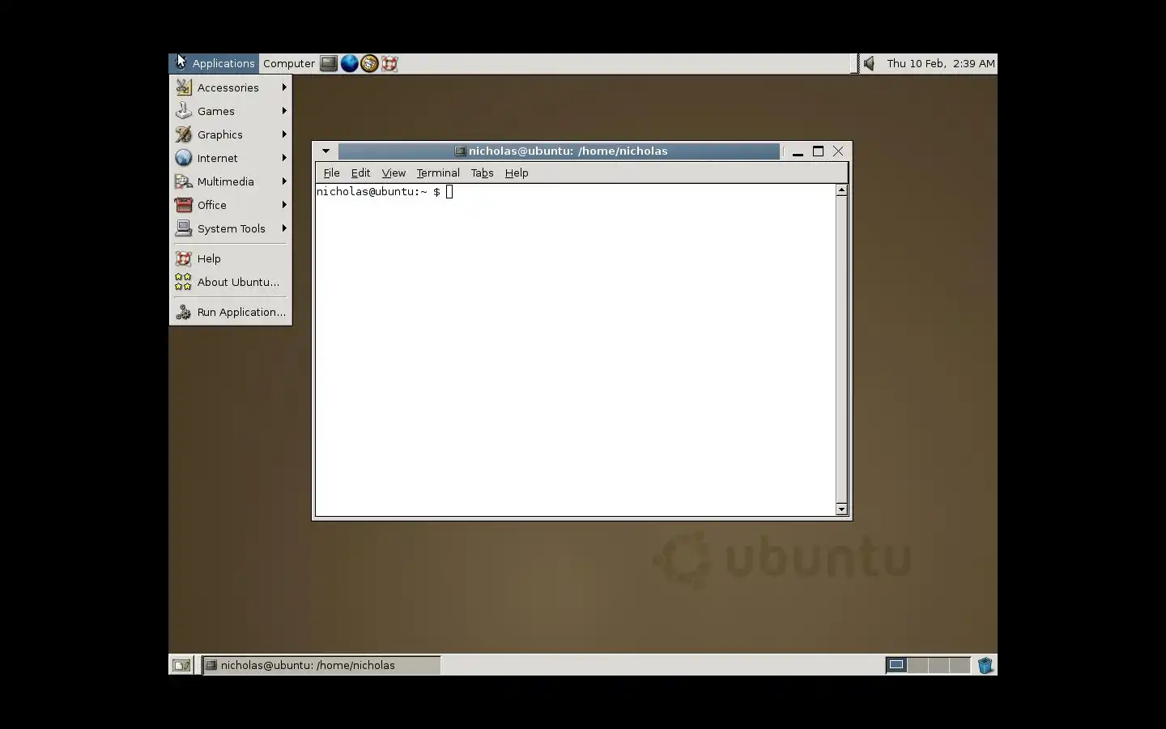Close the Applications menu via panel button
The height and width of the screenshot is (729, 1166).
[214, 63]
